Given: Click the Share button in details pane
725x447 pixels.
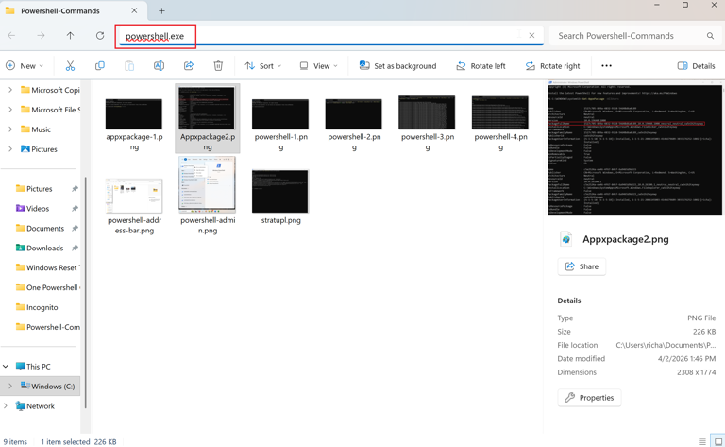Looking at the screenshot, I should pos(582,266).
